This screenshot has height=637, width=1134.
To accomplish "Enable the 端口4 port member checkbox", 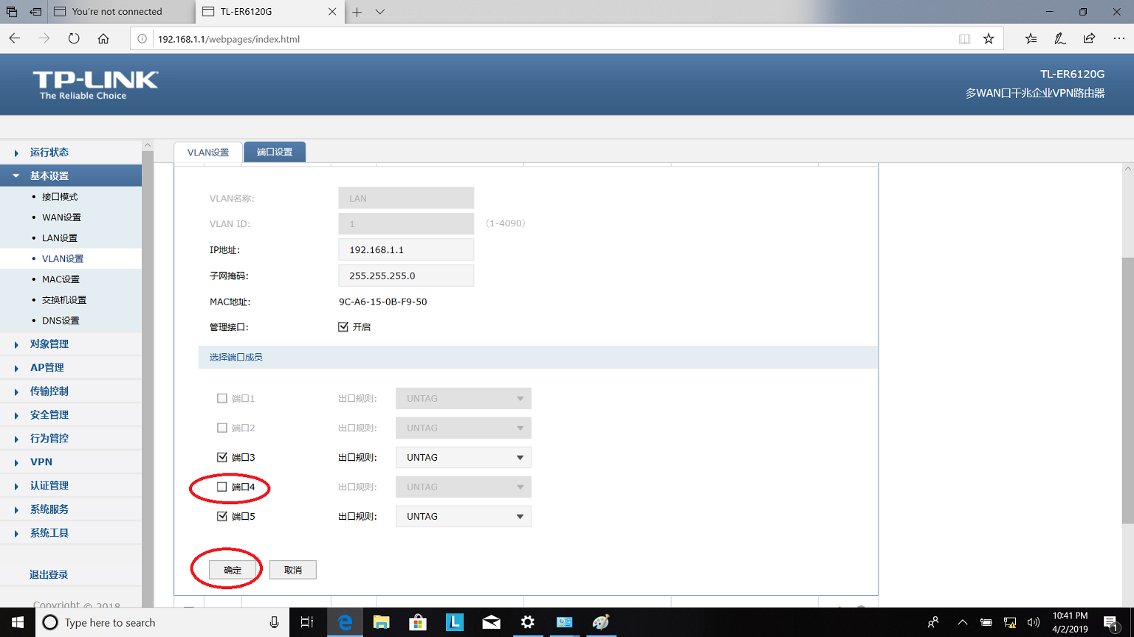I will pyautogui.click(x=222, y=487).
